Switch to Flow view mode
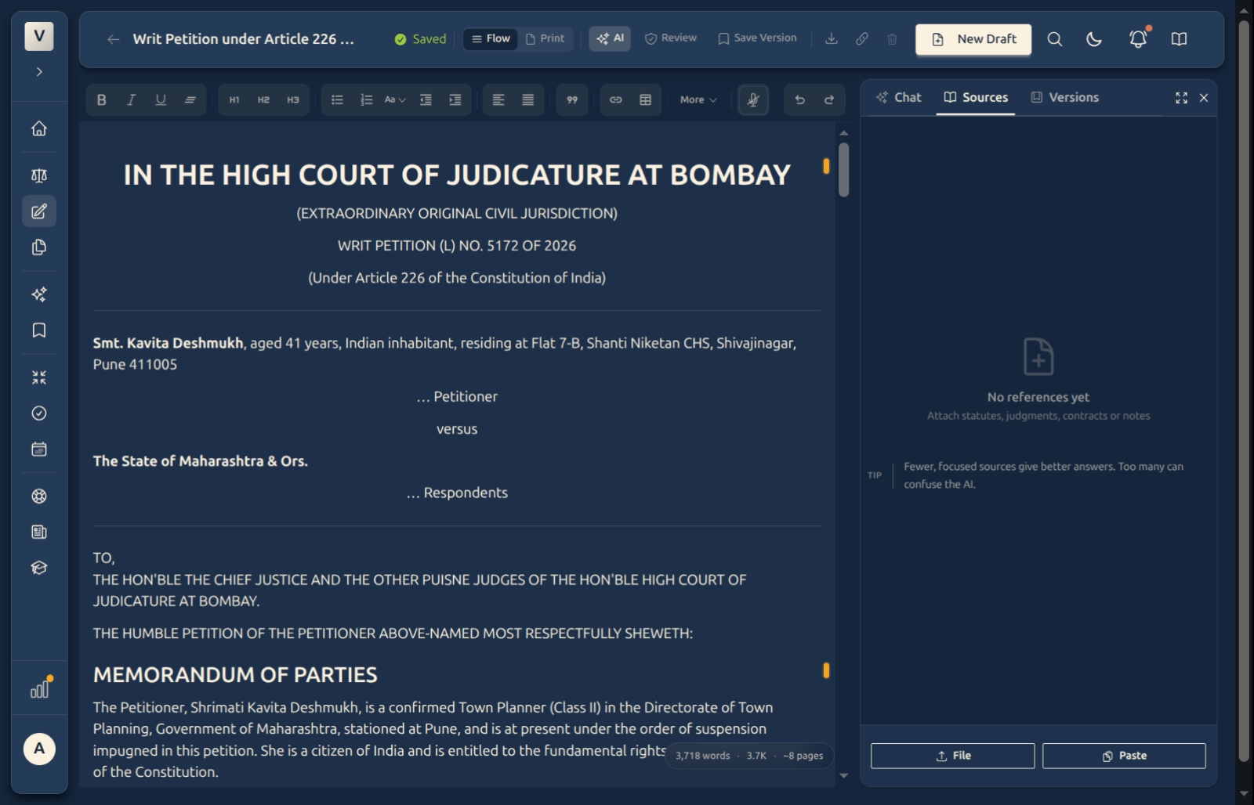1254x805 pixels. point(491,38)
